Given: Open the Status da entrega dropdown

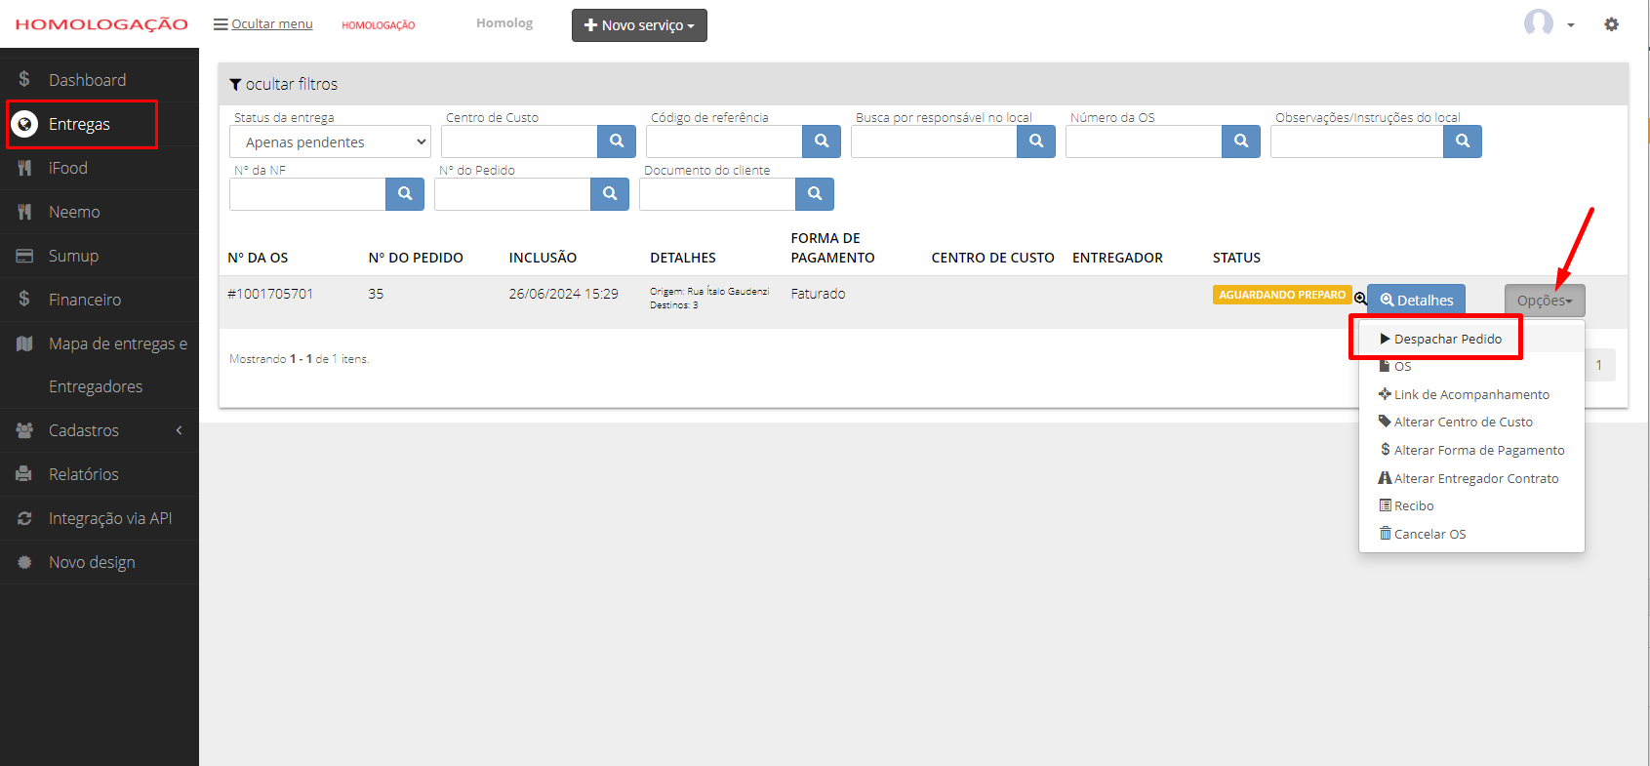Looking at the screenshot, I should (330, 141).
